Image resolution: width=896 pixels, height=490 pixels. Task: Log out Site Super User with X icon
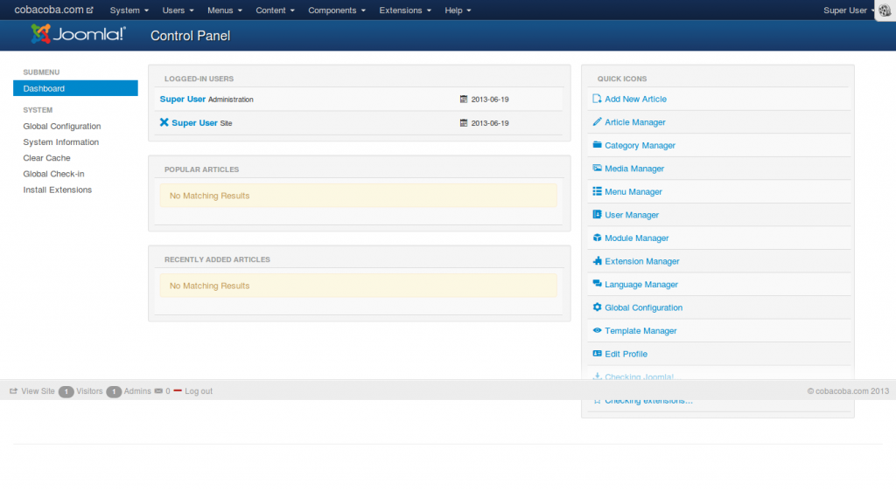coord(164,122)
